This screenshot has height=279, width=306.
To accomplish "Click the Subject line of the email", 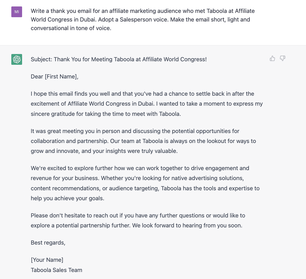I will [x=119, y=59].
